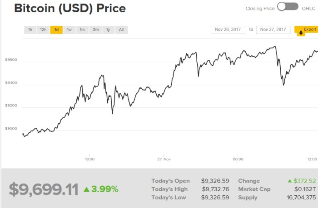Click the green up arrow beside 3.99%
Screen dimensions: 318x208
point(87,189)
